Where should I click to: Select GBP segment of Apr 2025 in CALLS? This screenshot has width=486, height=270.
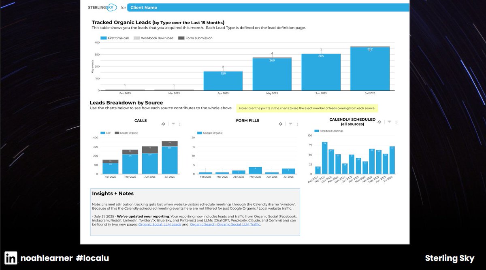pos(111,168)
